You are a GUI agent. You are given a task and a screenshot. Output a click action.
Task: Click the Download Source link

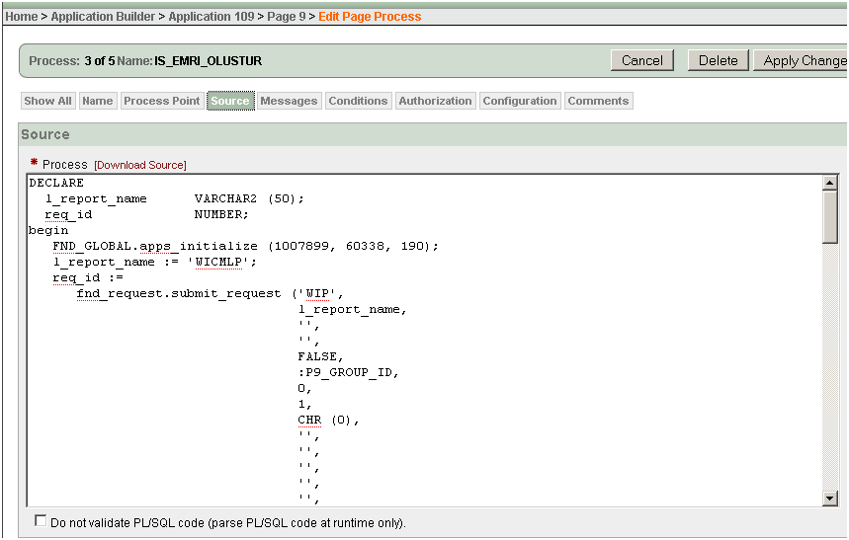(x=140, y=165)
